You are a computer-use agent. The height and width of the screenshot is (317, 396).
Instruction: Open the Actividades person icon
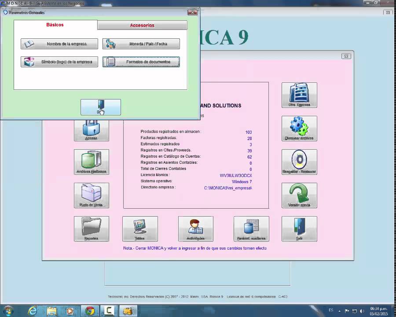(x=196, y=229)
